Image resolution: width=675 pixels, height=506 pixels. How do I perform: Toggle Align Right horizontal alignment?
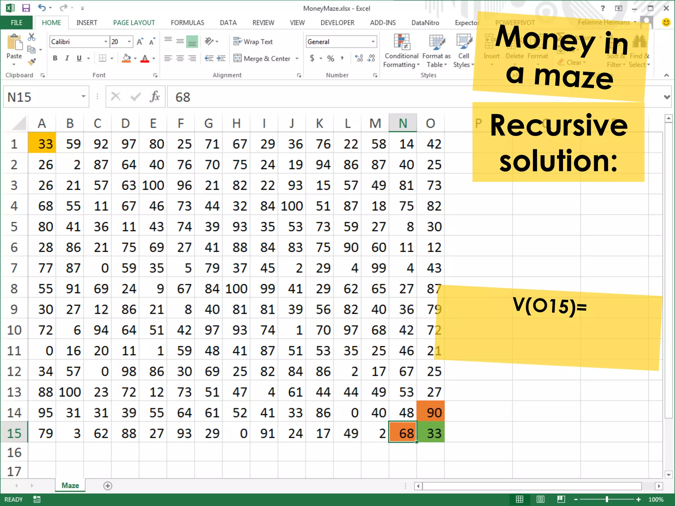192,58
